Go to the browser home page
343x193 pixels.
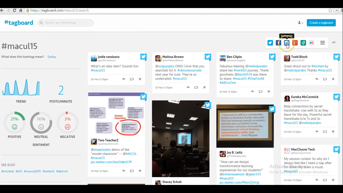21,10
